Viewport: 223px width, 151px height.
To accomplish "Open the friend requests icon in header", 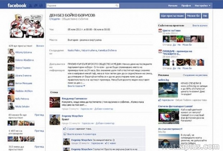I will [30, 6].
